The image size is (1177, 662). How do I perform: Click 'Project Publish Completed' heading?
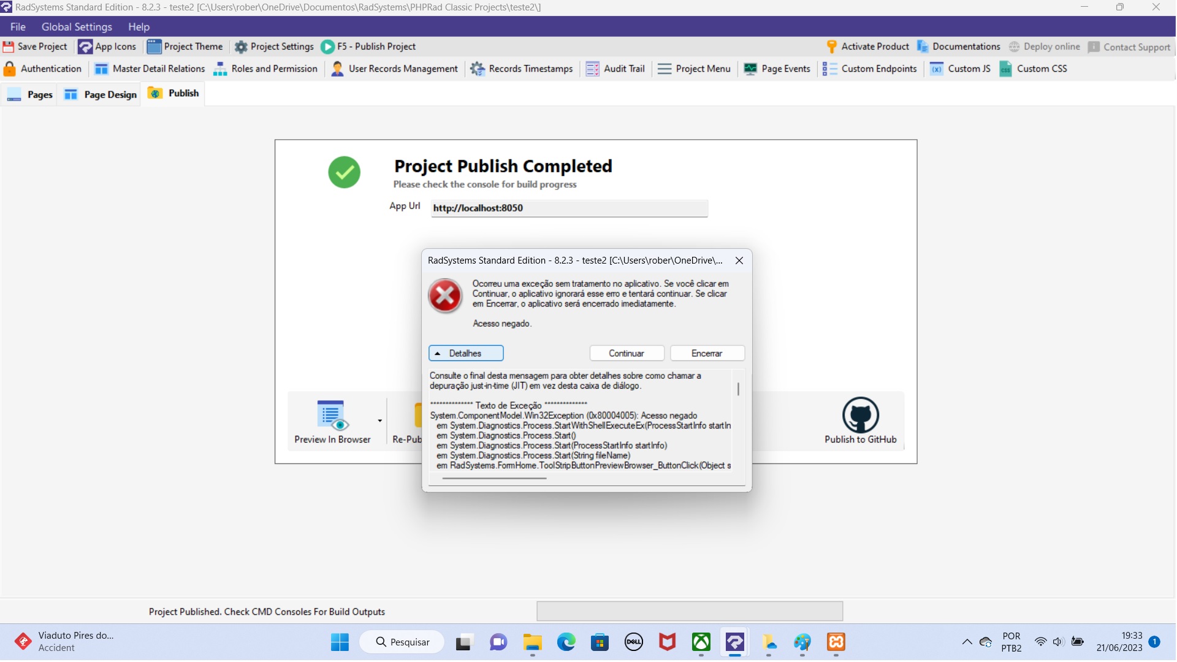coord(503,166)
